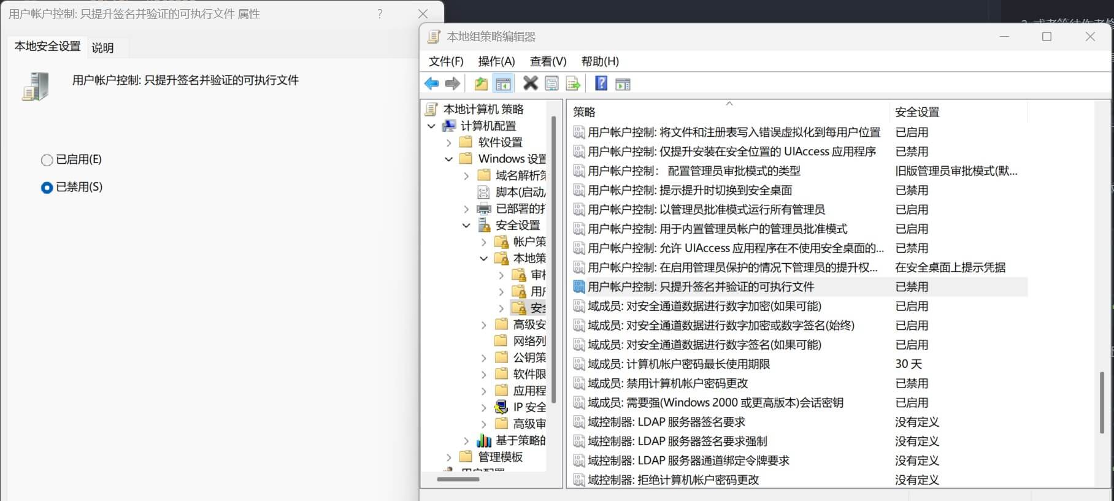Sort by the 安全设置 column header
Screen dimensions: 1114x501
coord(916,112)
